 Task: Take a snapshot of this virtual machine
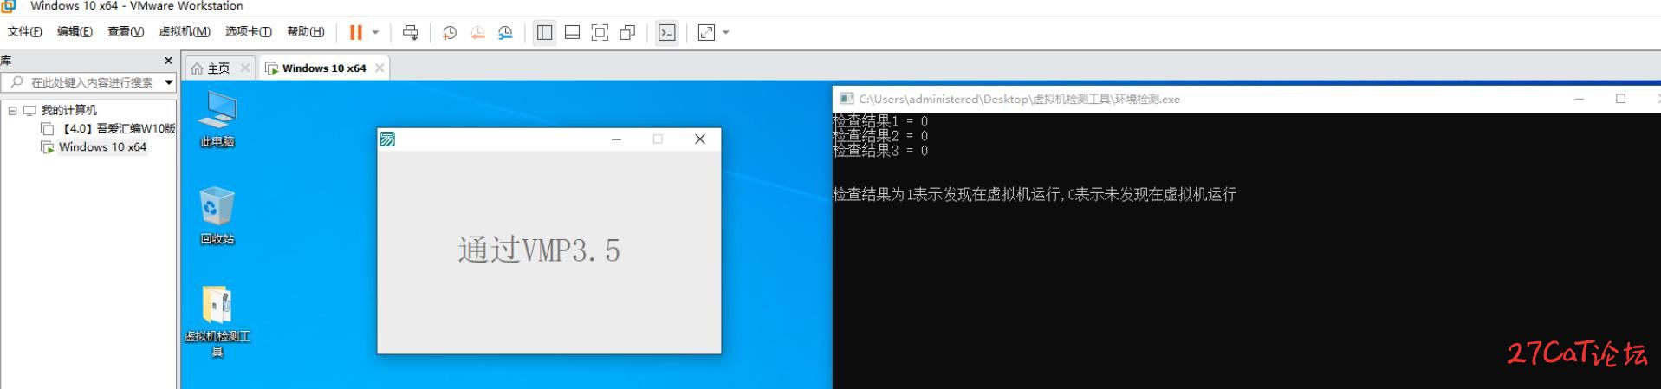pyautogui.click(x=449, y=32)
